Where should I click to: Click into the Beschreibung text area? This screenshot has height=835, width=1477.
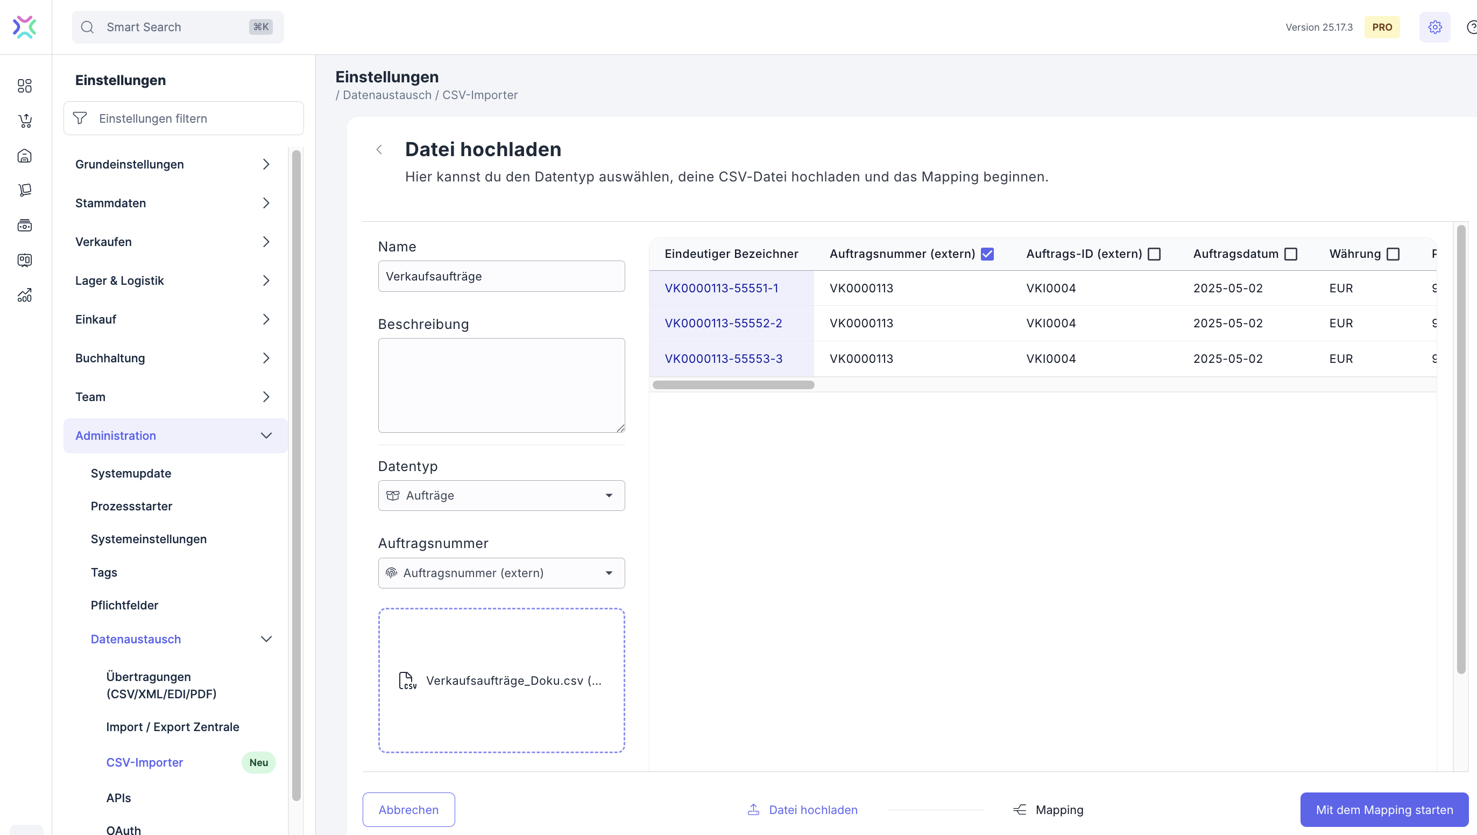click(x=501, y=385)
